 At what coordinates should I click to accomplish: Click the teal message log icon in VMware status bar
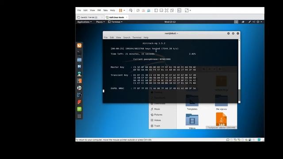tap(259, 140)
